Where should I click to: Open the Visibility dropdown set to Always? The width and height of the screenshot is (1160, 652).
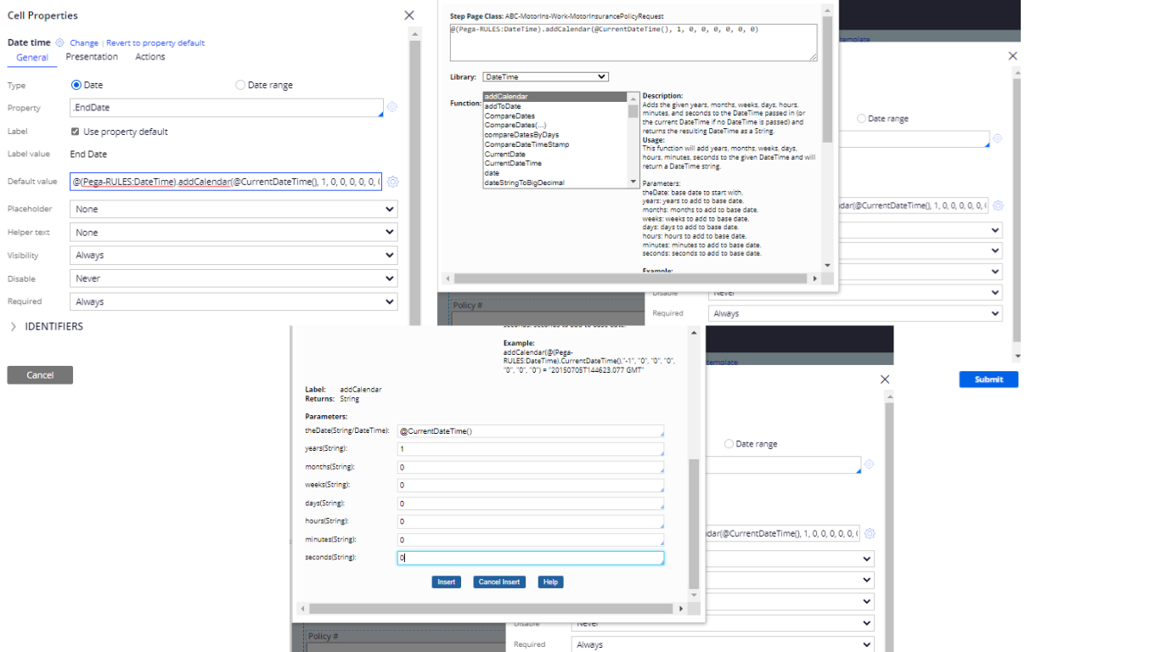click(x=234, y=255)
